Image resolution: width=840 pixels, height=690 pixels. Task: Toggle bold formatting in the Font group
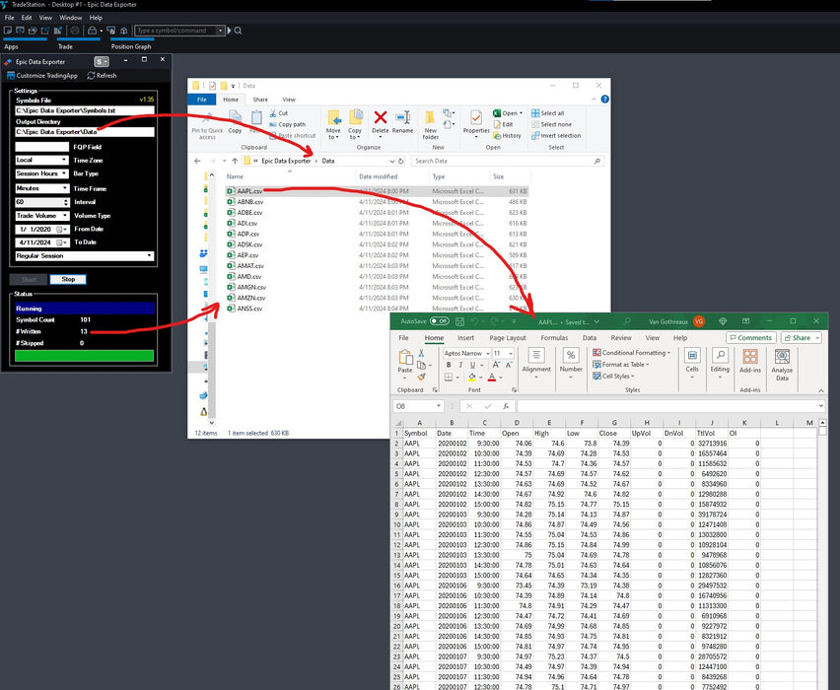(449, 364)
